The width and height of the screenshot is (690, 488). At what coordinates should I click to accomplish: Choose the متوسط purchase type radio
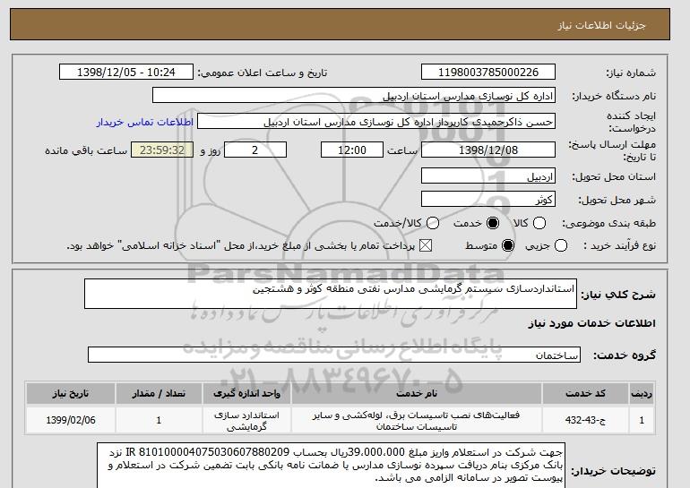point(508,245)
